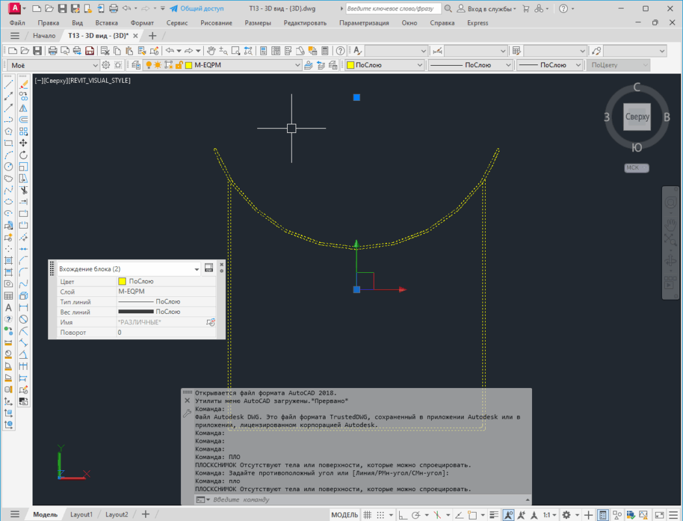Switch to the Layout1 tab
This screenshot has width=683, height=521.
pyautogui.click(x=81, y=514)
